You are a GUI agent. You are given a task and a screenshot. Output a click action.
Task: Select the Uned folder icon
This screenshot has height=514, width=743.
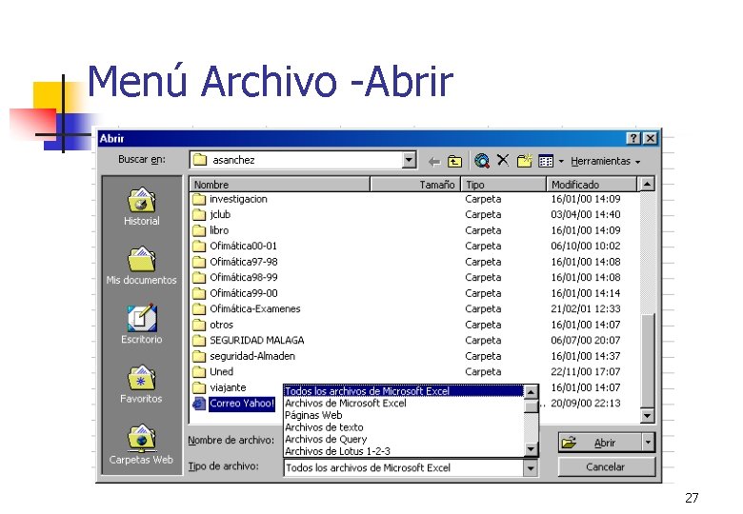199,372
